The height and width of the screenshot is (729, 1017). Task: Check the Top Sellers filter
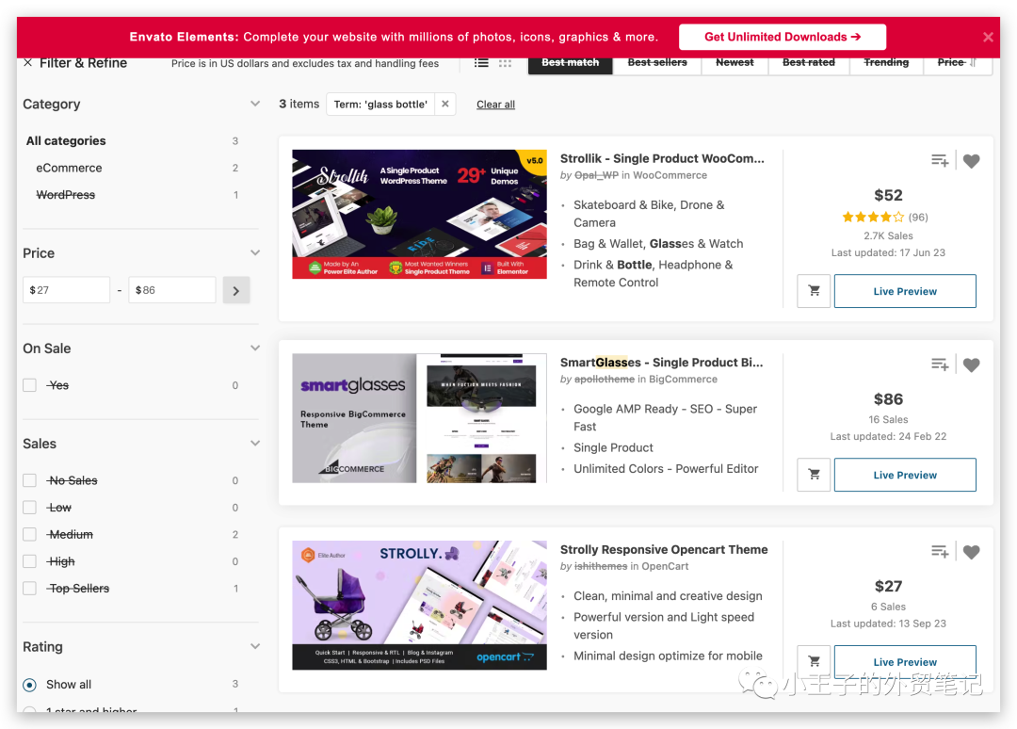[x=30, y=589]
